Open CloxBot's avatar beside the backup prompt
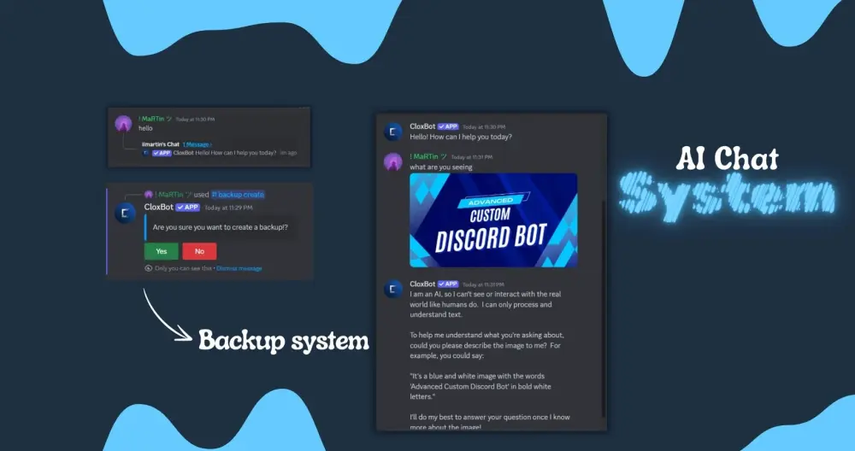This screenshot has width=855, height=451. [x=125, y=213]
